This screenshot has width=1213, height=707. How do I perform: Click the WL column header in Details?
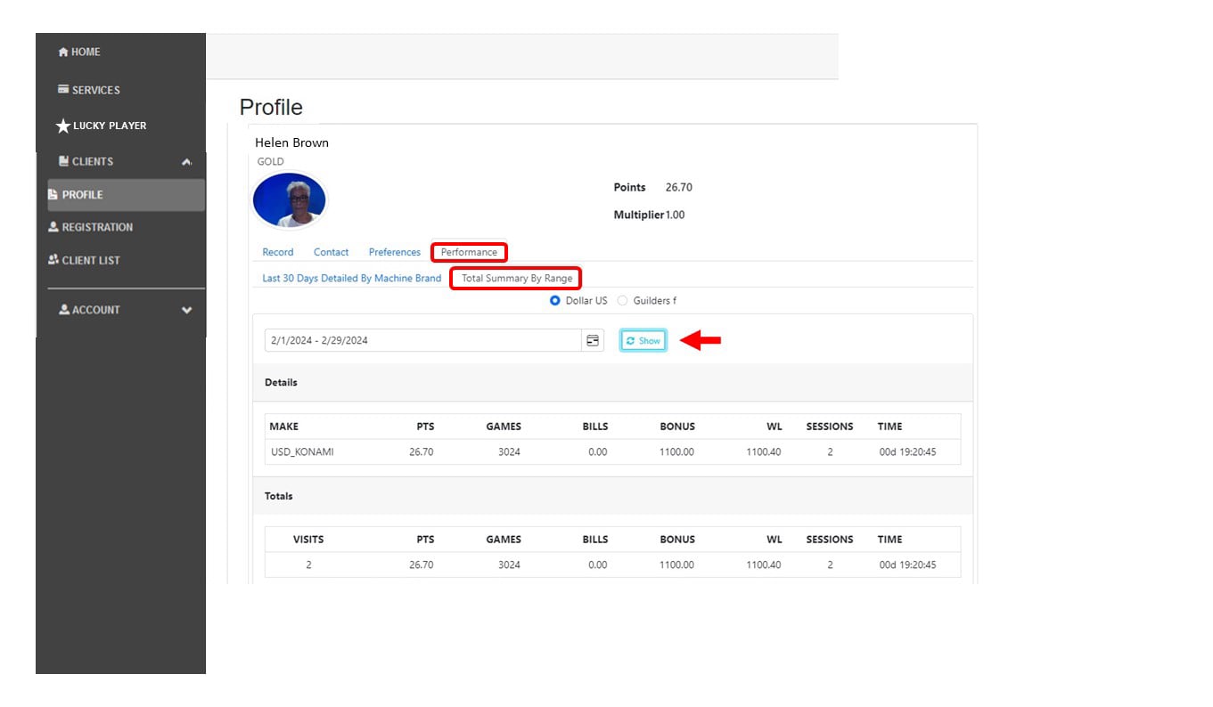[774, 427]
